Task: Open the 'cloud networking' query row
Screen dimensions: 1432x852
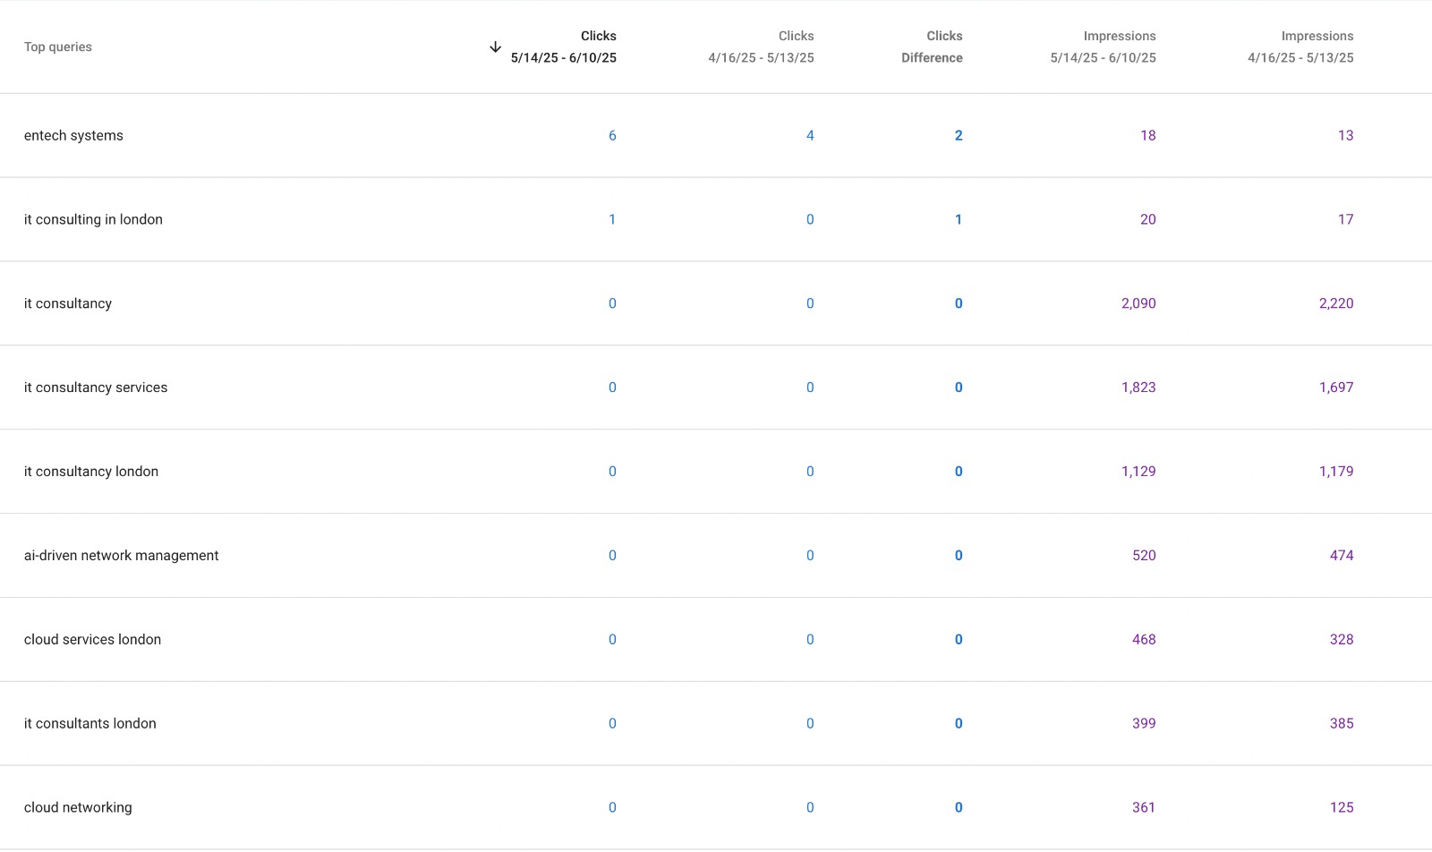Action: point(78,807)
